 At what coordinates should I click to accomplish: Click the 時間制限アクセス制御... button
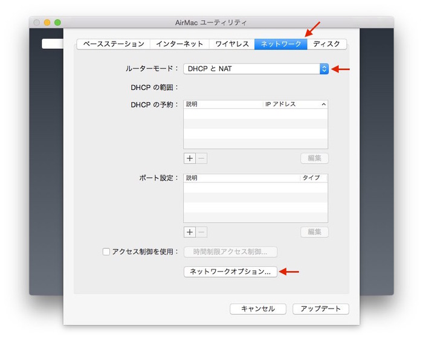point(230,252)
